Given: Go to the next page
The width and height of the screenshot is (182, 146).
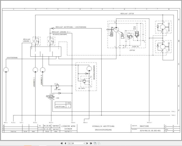Looking at the screenshot, I should coord(87,143).
